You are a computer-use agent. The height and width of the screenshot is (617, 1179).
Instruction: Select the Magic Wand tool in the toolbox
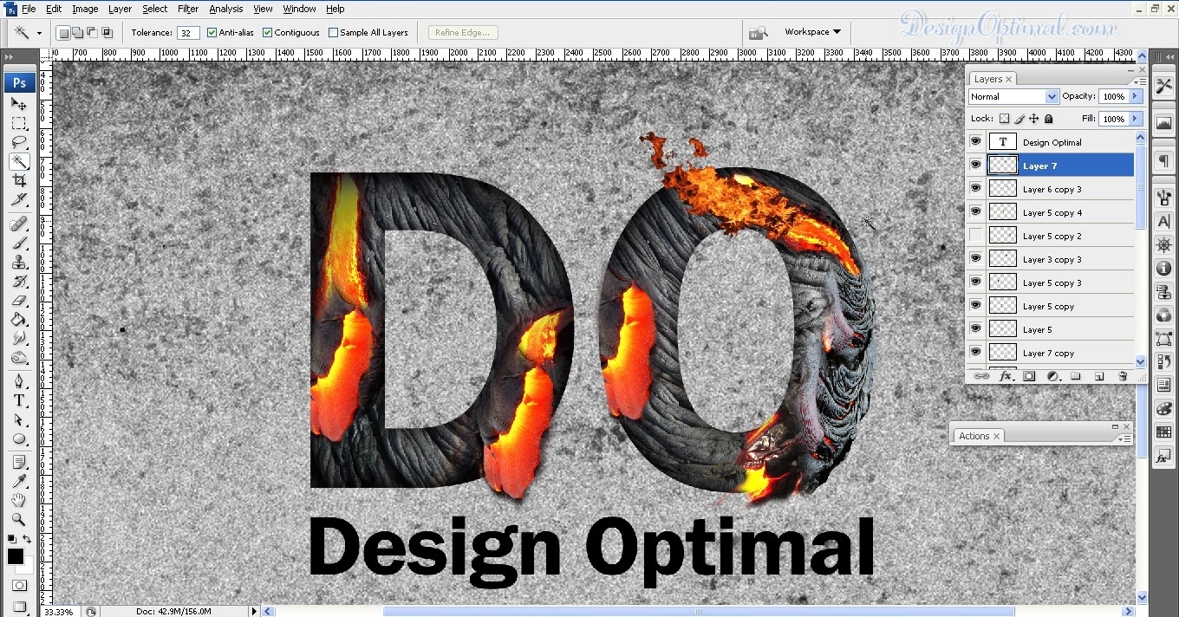(x=19, y=161)
